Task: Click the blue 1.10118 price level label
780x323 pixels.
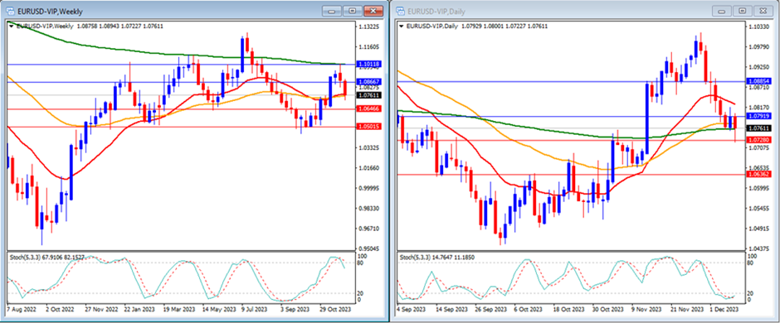Action: pos(368,64)
